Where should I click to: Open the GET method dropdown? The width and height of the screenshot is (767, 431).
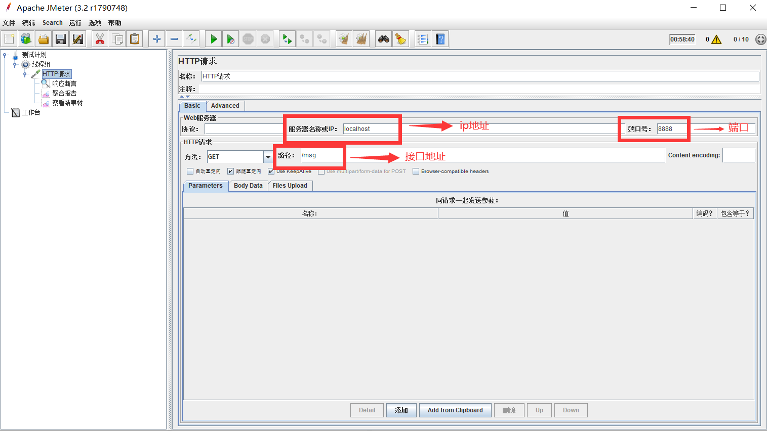268,157
